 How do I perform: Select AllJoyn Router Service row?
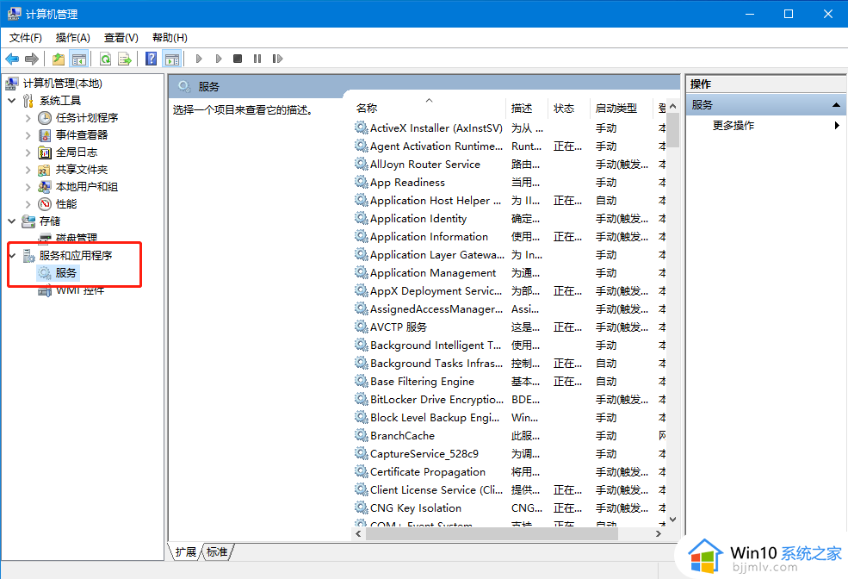(x=510, y=164)
